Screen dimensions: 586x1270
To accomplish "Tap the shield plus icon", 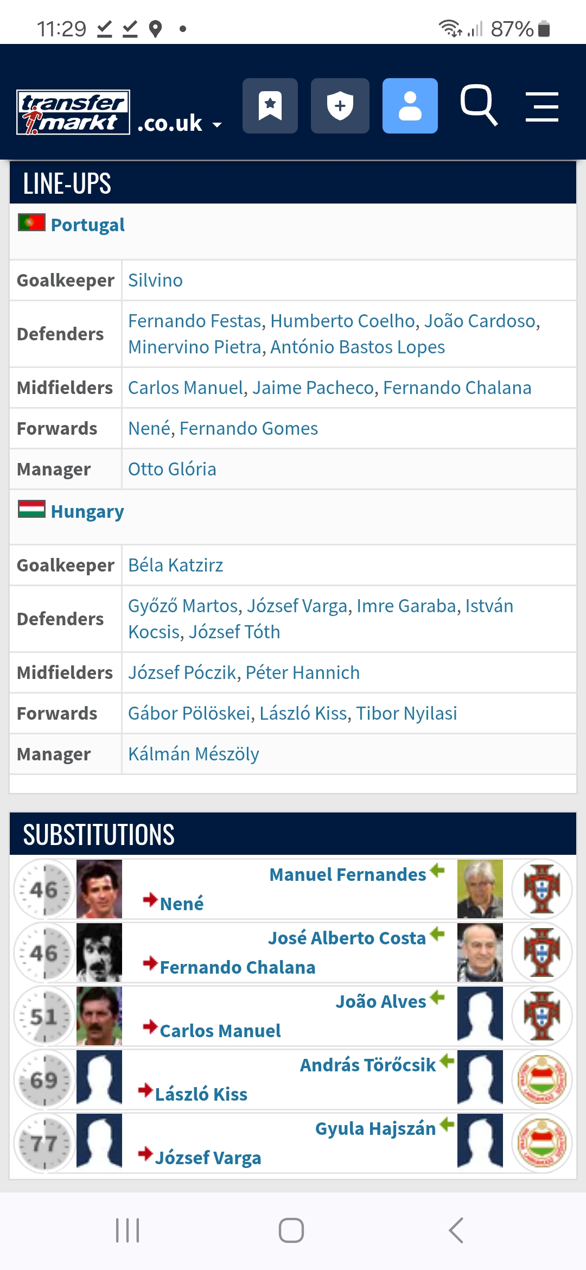I will coord(340,106).
